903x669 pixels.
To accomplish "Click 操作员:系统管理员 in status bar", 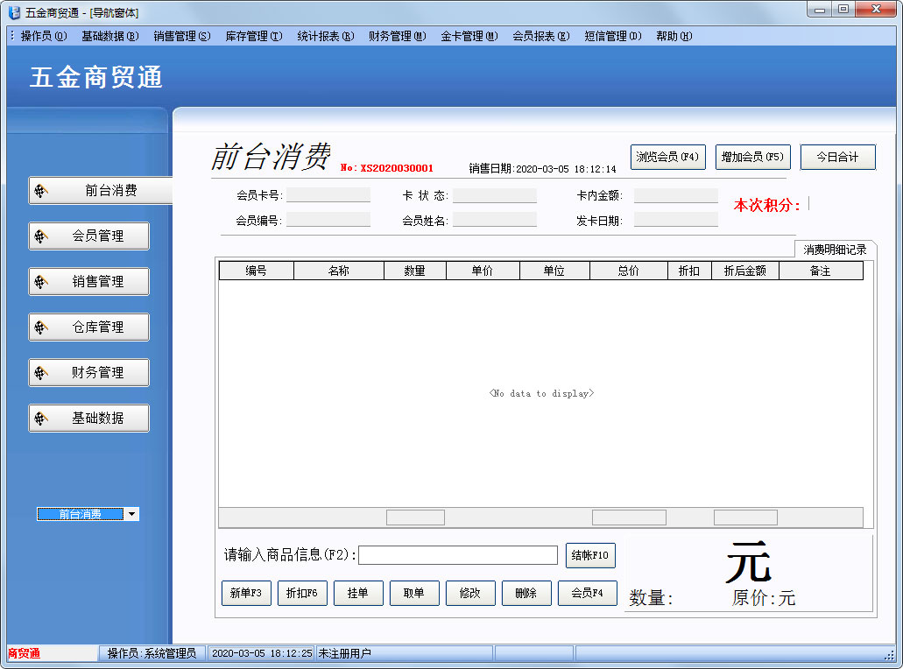I will click(152, 653).
